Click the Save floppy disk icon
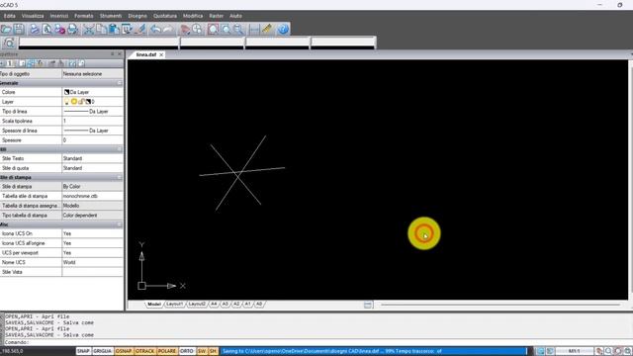This screenshot has width=633, height=356. pos(19,29)
